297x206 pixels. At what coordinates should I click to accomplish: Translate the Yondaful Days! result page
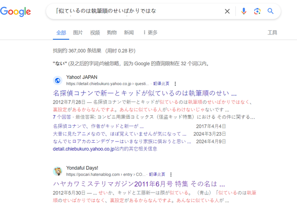157,174
